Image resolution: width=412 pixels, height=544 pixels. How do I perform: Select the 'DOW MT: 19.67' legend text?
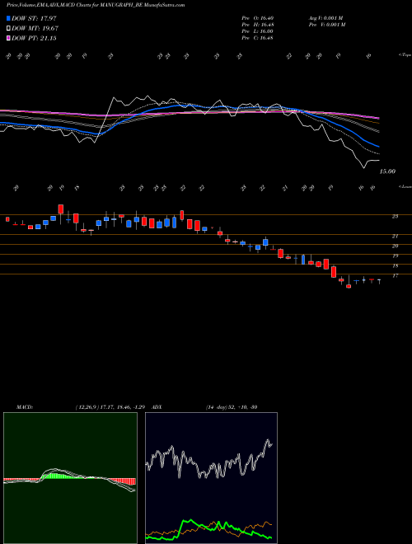click(x=35, y=29)
